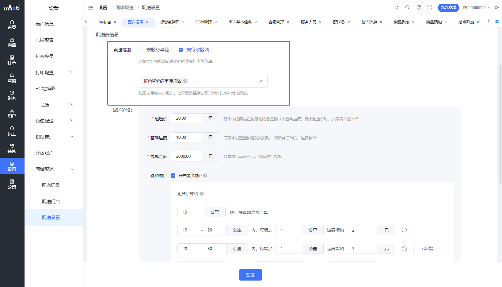Open account dropdown 13000000000
The image size is (502, 287).
(x=476, y=8)
